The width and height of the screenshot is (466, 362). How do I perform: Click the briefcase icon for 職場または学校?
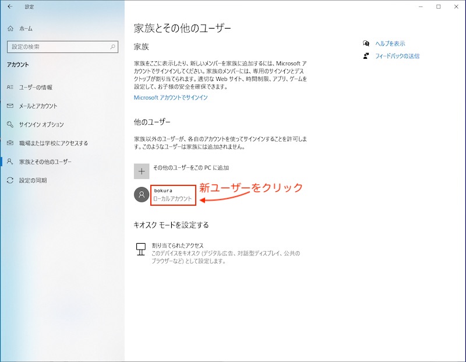(x=10, y=143)
